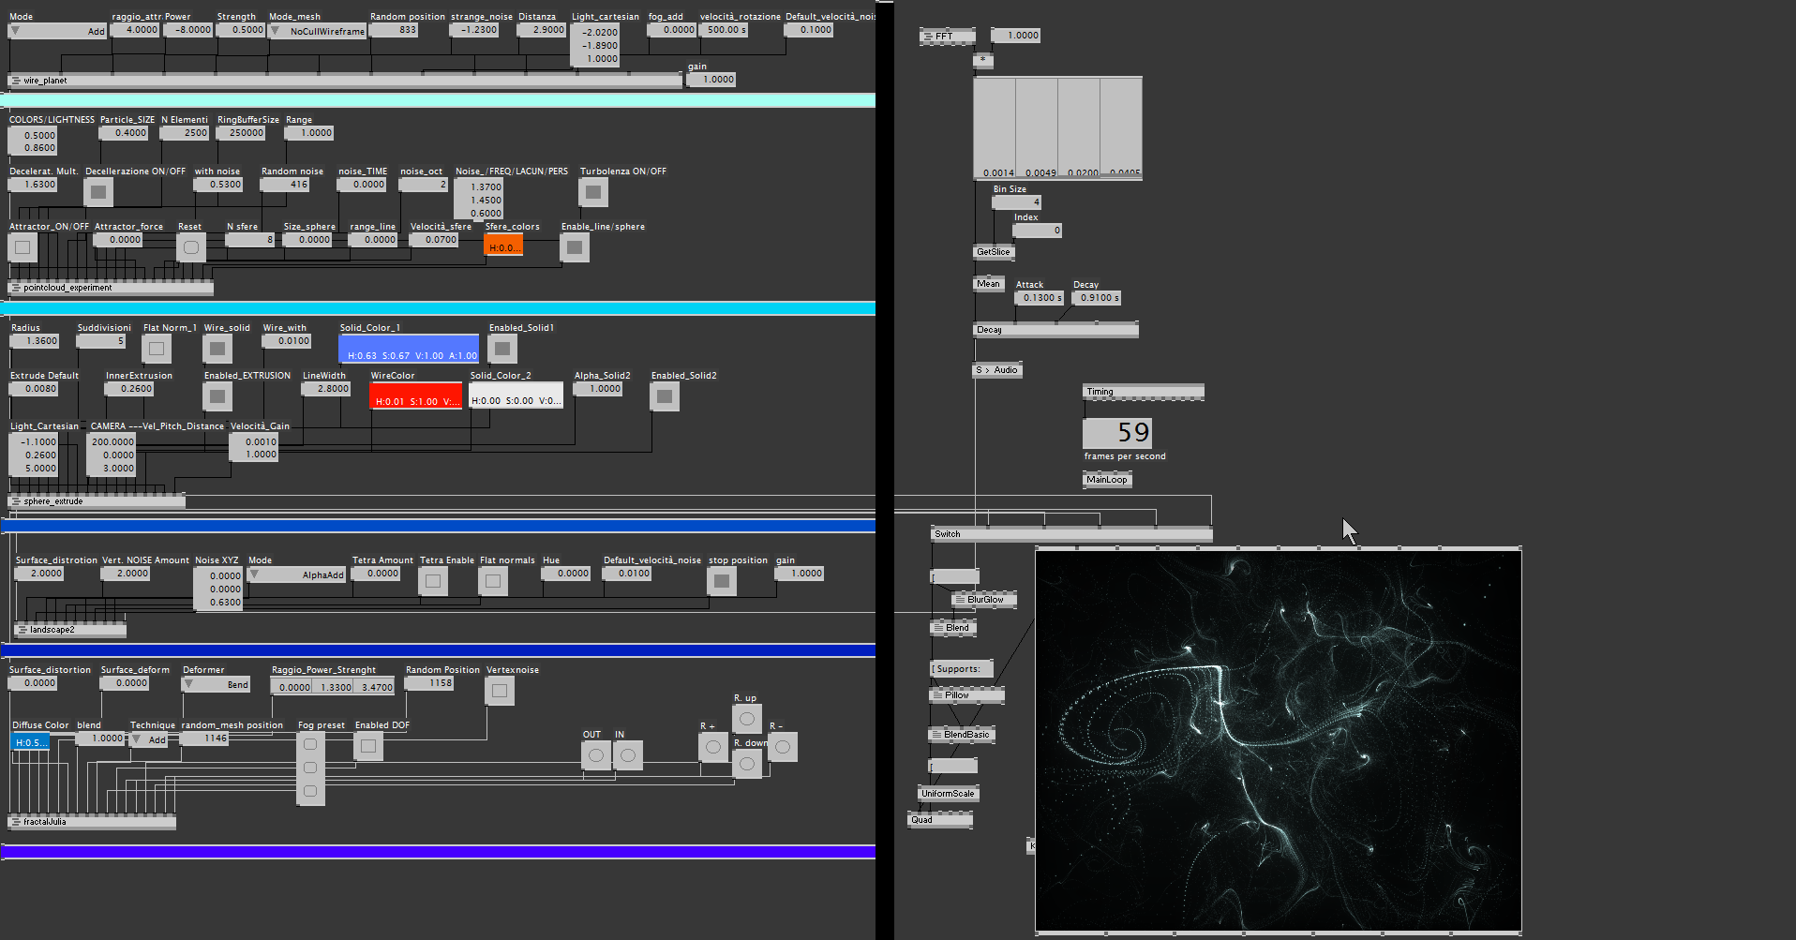Enable the Attractor_ON/OFF toggle
The image size is (1796, 940).
22,247
